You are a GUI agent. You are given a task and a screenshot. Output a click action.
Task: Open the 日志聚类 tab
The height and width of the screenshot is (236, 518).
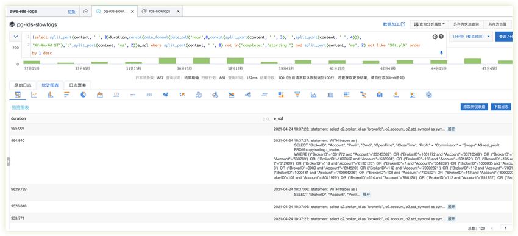[x=77, y=85]
